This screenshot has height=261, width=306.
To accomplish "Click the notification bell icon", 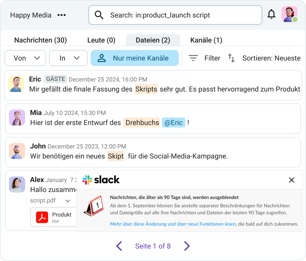I will [271, 14].
